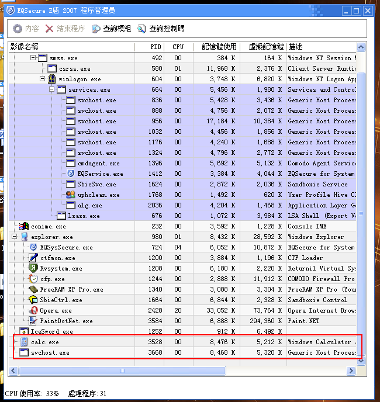Select the conime.exe icon

pyautogui.click(x=24, y=226)
